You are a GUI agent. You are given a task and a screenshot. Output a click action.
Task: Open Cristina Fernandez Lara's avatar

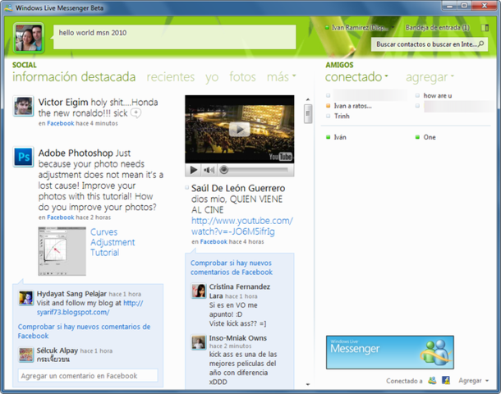click(199, 291)
